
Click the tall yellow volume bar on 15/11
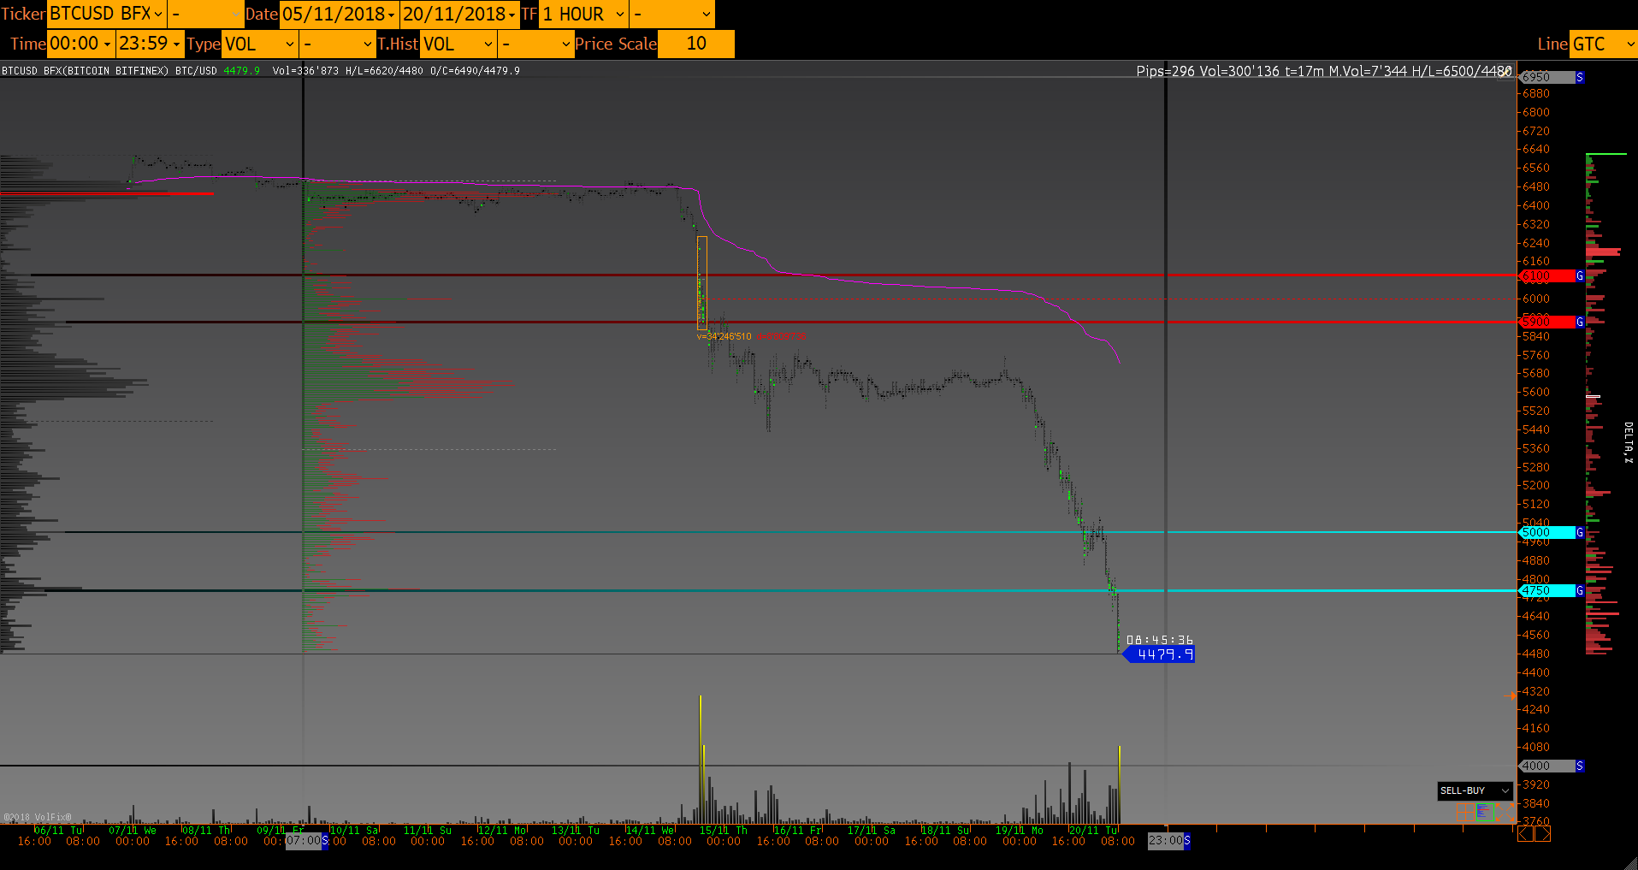pos(701,760)
